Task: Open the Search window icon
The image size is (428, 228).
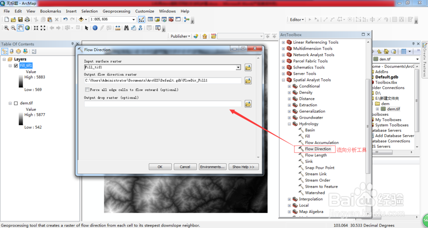Action: pos(164,19)
